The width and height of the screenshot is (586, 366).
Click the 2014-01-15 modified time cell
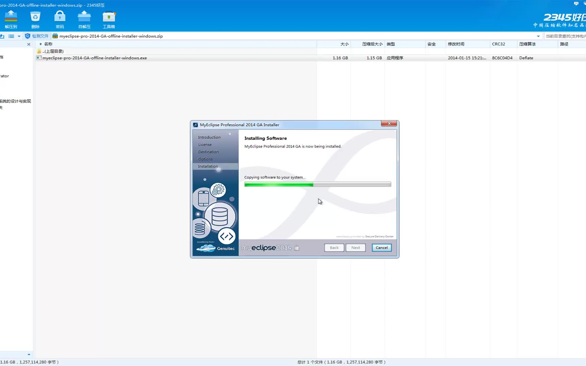[x=467, y=58]
